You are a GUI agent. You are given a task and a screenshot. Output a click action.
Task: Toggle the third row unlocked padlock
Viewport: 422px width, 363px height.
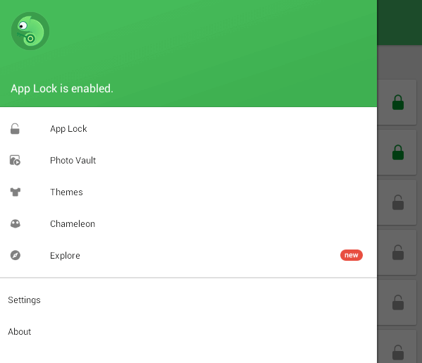click(398, 202)
